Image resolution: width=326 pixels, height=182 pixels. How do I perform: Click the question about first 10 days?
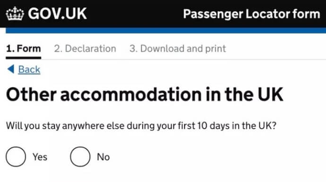[x=141, y=126]
